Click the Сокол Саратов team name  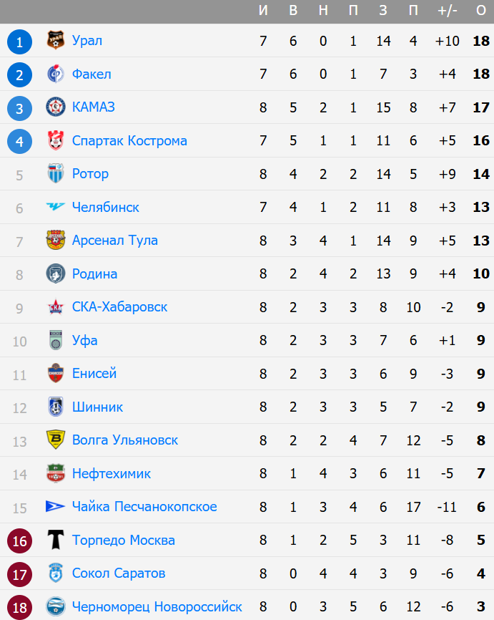[x=119, y=573]
